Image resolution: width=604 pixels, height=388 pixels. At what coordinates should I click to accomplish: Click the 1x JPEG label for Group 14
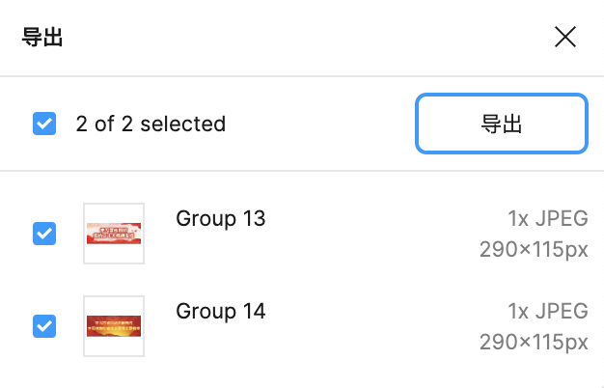pyautogui.click(x=547, y=311)
